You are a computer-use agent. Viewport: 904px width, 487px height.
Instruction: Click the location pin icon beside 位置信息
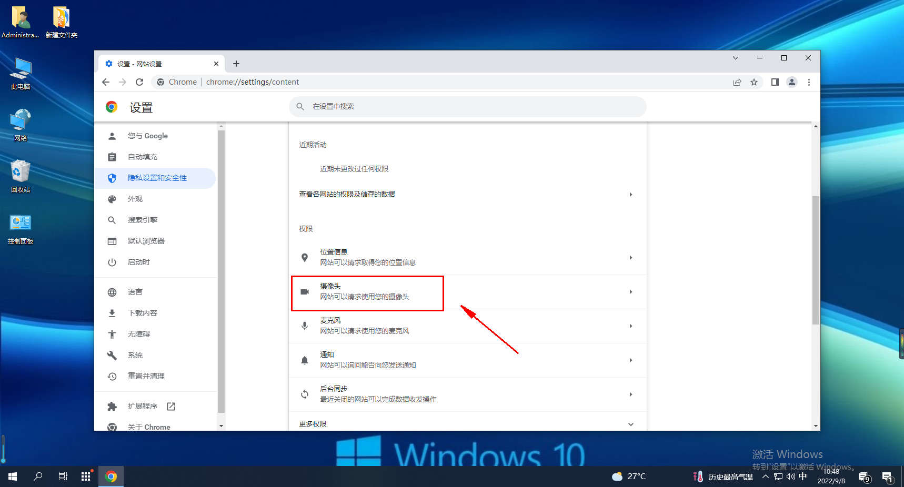pyautogui.click(x=305, y=258)
